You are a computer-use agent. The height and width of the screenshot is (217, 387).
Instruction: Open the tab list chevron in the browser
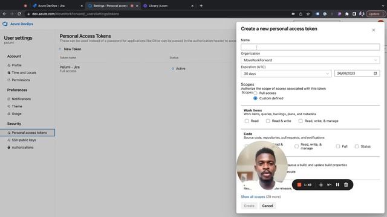click(x=383, y=5)
